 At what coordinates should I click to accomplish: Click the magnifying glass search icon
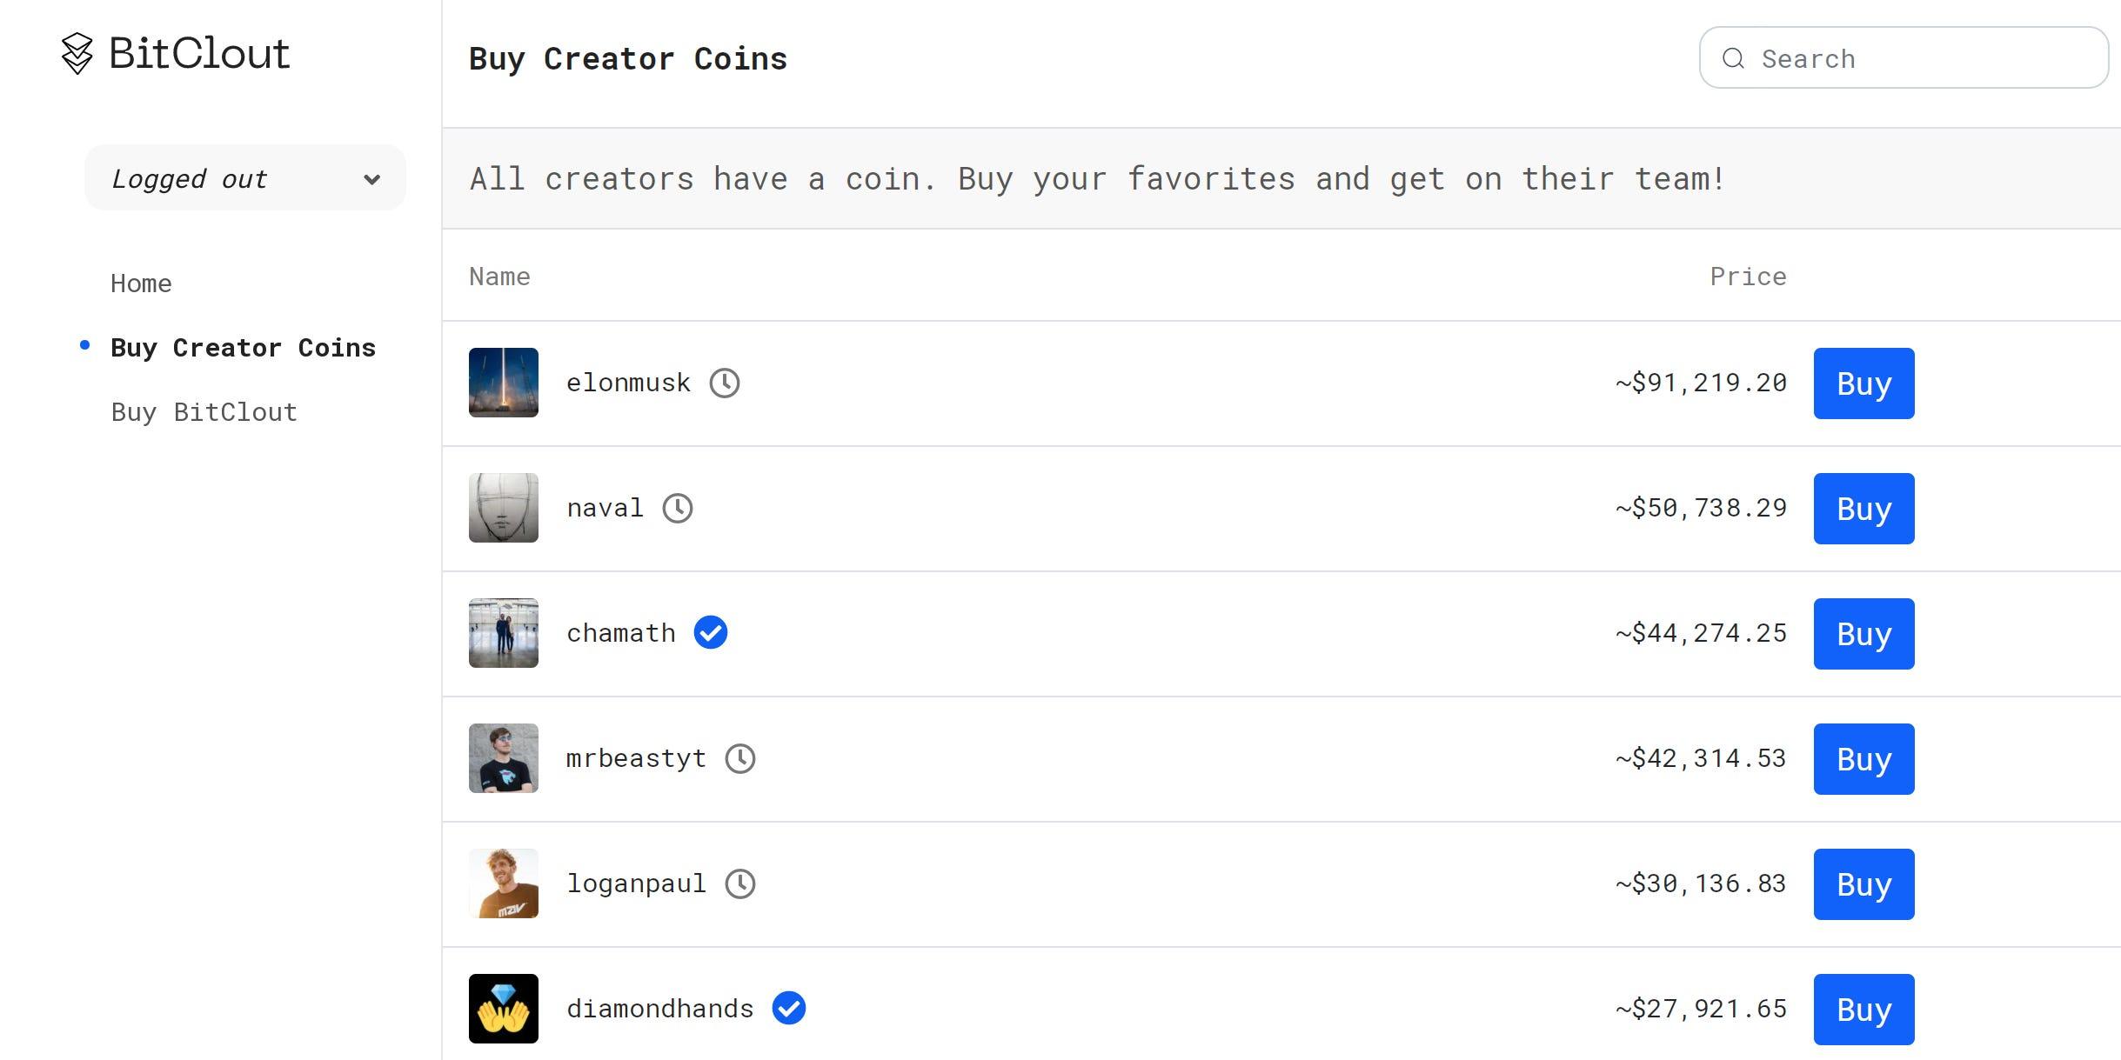coord(1736,58)
